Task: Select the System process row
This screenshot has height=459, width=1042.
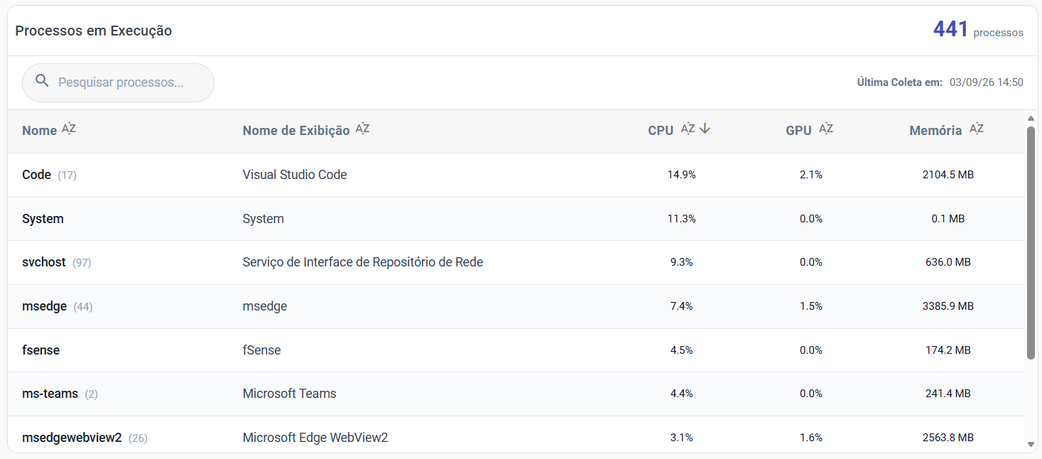Action: [516, 219]
